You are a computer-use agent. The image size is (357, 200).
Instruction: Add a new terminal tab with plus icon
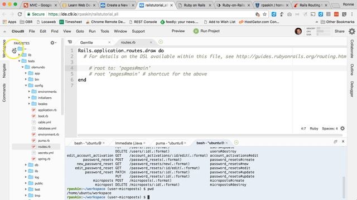point(236,142)
